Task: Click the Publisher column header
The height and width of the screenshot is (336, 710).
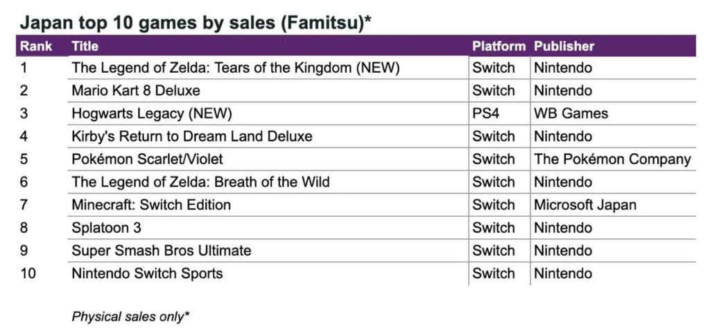Action: click(x=564, y=46)
